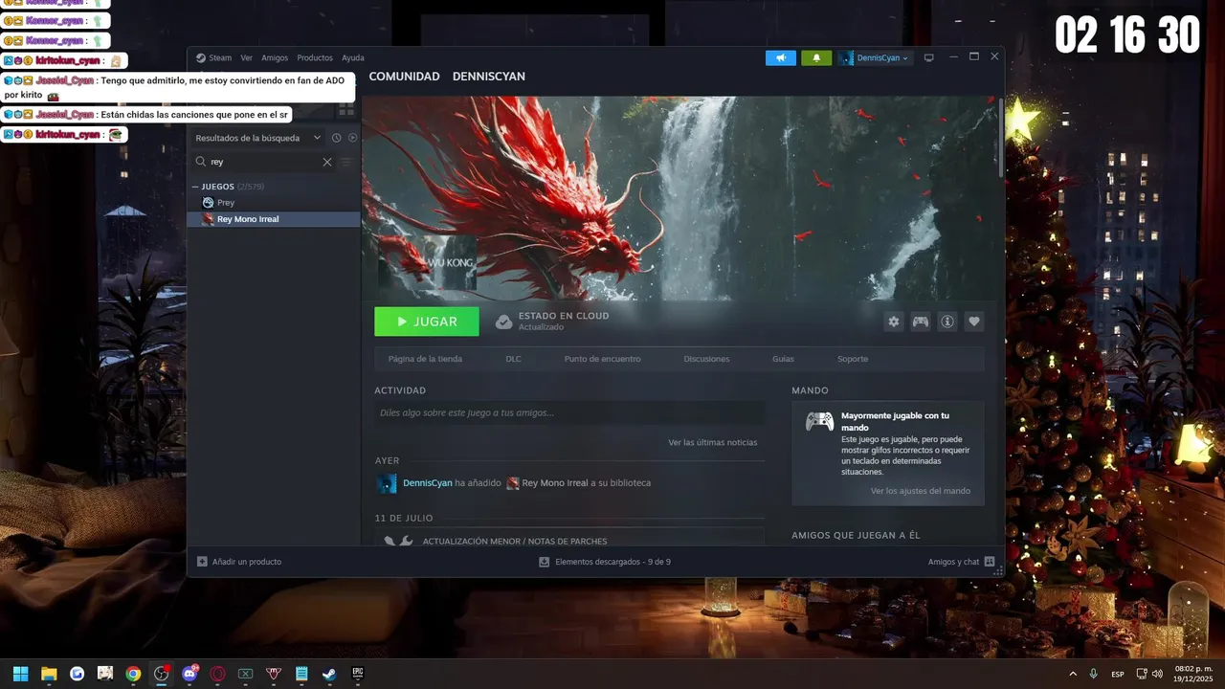Open Discord from taskbar
This screenshot has width=1225, height=689.
coord(189,674)
